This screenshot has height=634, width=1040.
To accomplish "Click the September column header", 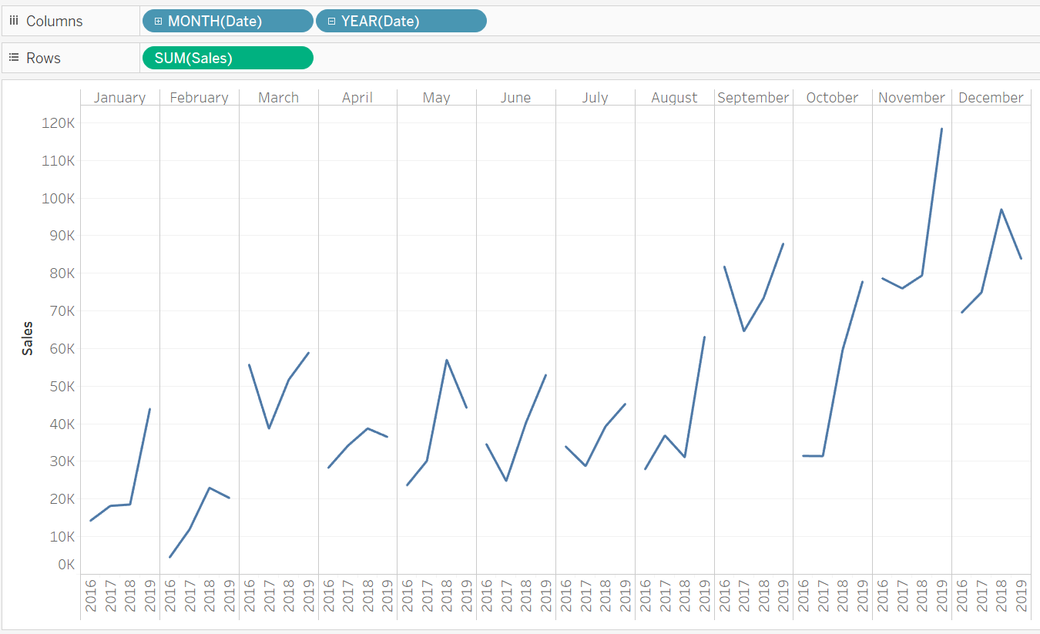I will [x=753, y=97].
